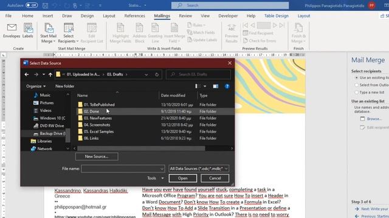The width and height of the screenshot is (389, 218).
Task: Close the Select Data Source dialog
Action: point(230,63)
